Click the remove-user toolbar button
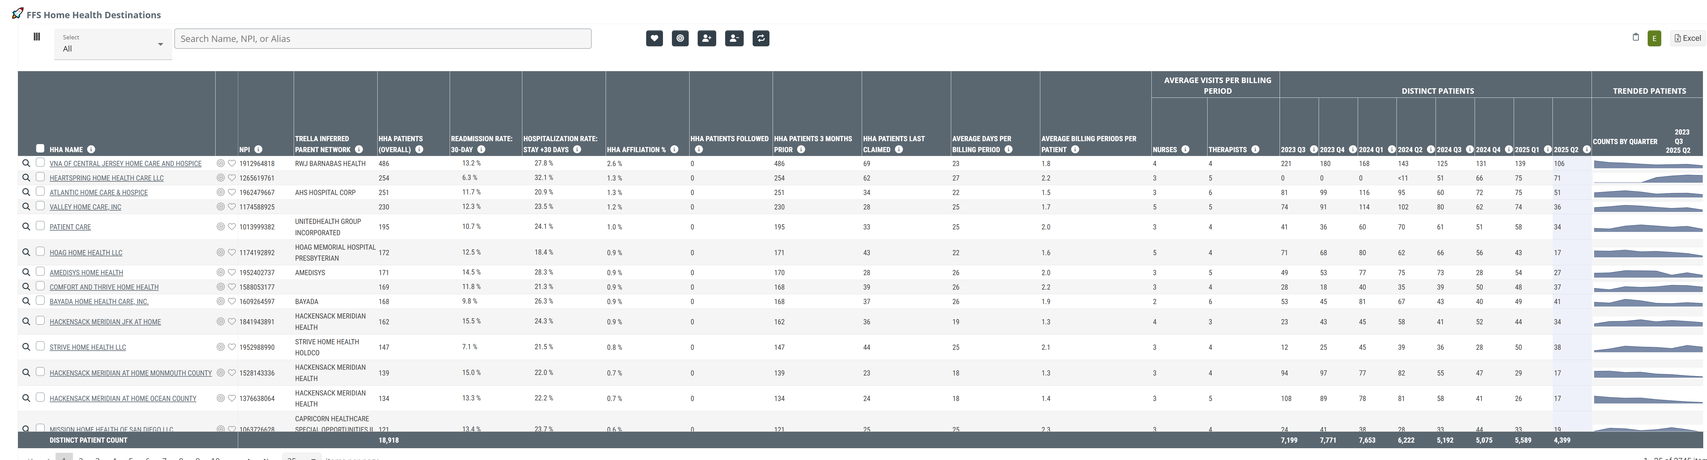This screenshot has height=460, width=1707. tap(734, 38)
